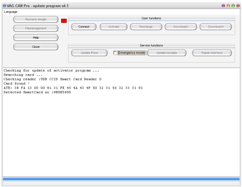Open Filemanagement
Viewport: 242px width, 187px height.
tap(36, 28)
